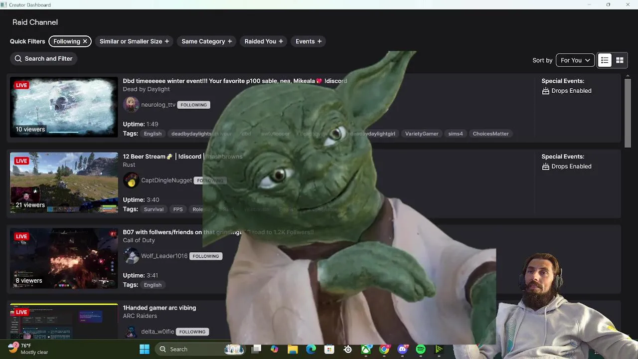Open the weather widget showing 76°F
Viewport: 638px width, 359px height.
coord(29,349)
